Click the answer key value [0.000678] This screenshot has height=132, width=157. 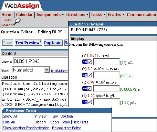129,89
